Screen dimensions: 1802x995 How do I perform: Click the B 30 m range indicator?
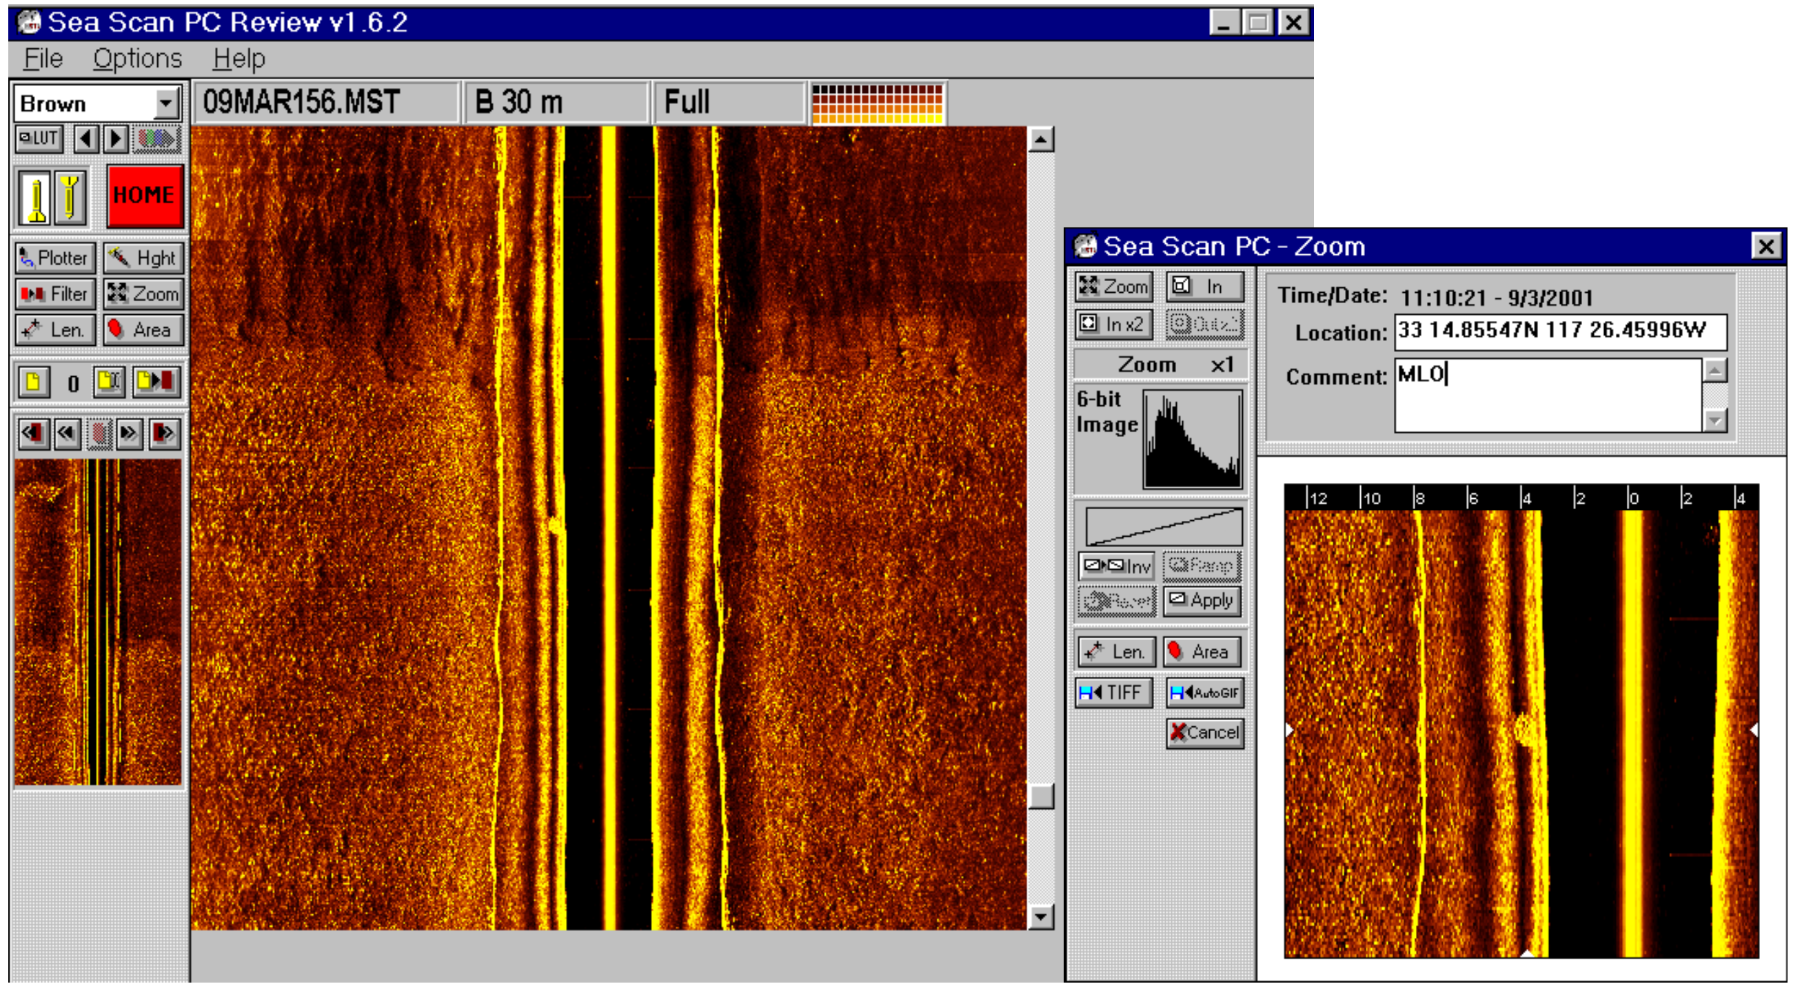point(557,102)
